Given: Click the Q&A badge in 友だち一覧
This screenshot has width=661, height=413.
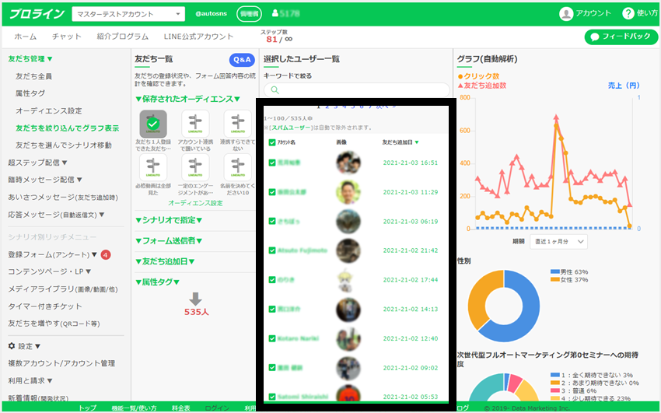Looking at the screenshot, I should coord(242,60).
